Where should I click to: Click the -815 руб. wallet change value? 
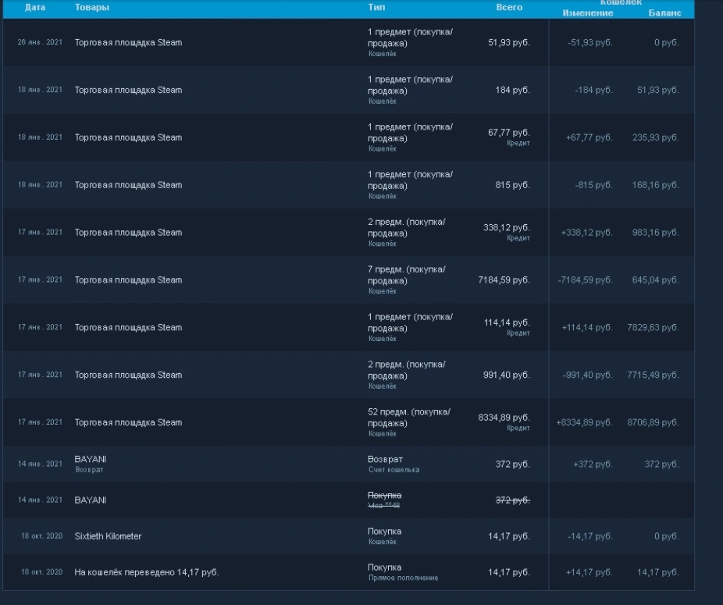click(x=593, y=185)
